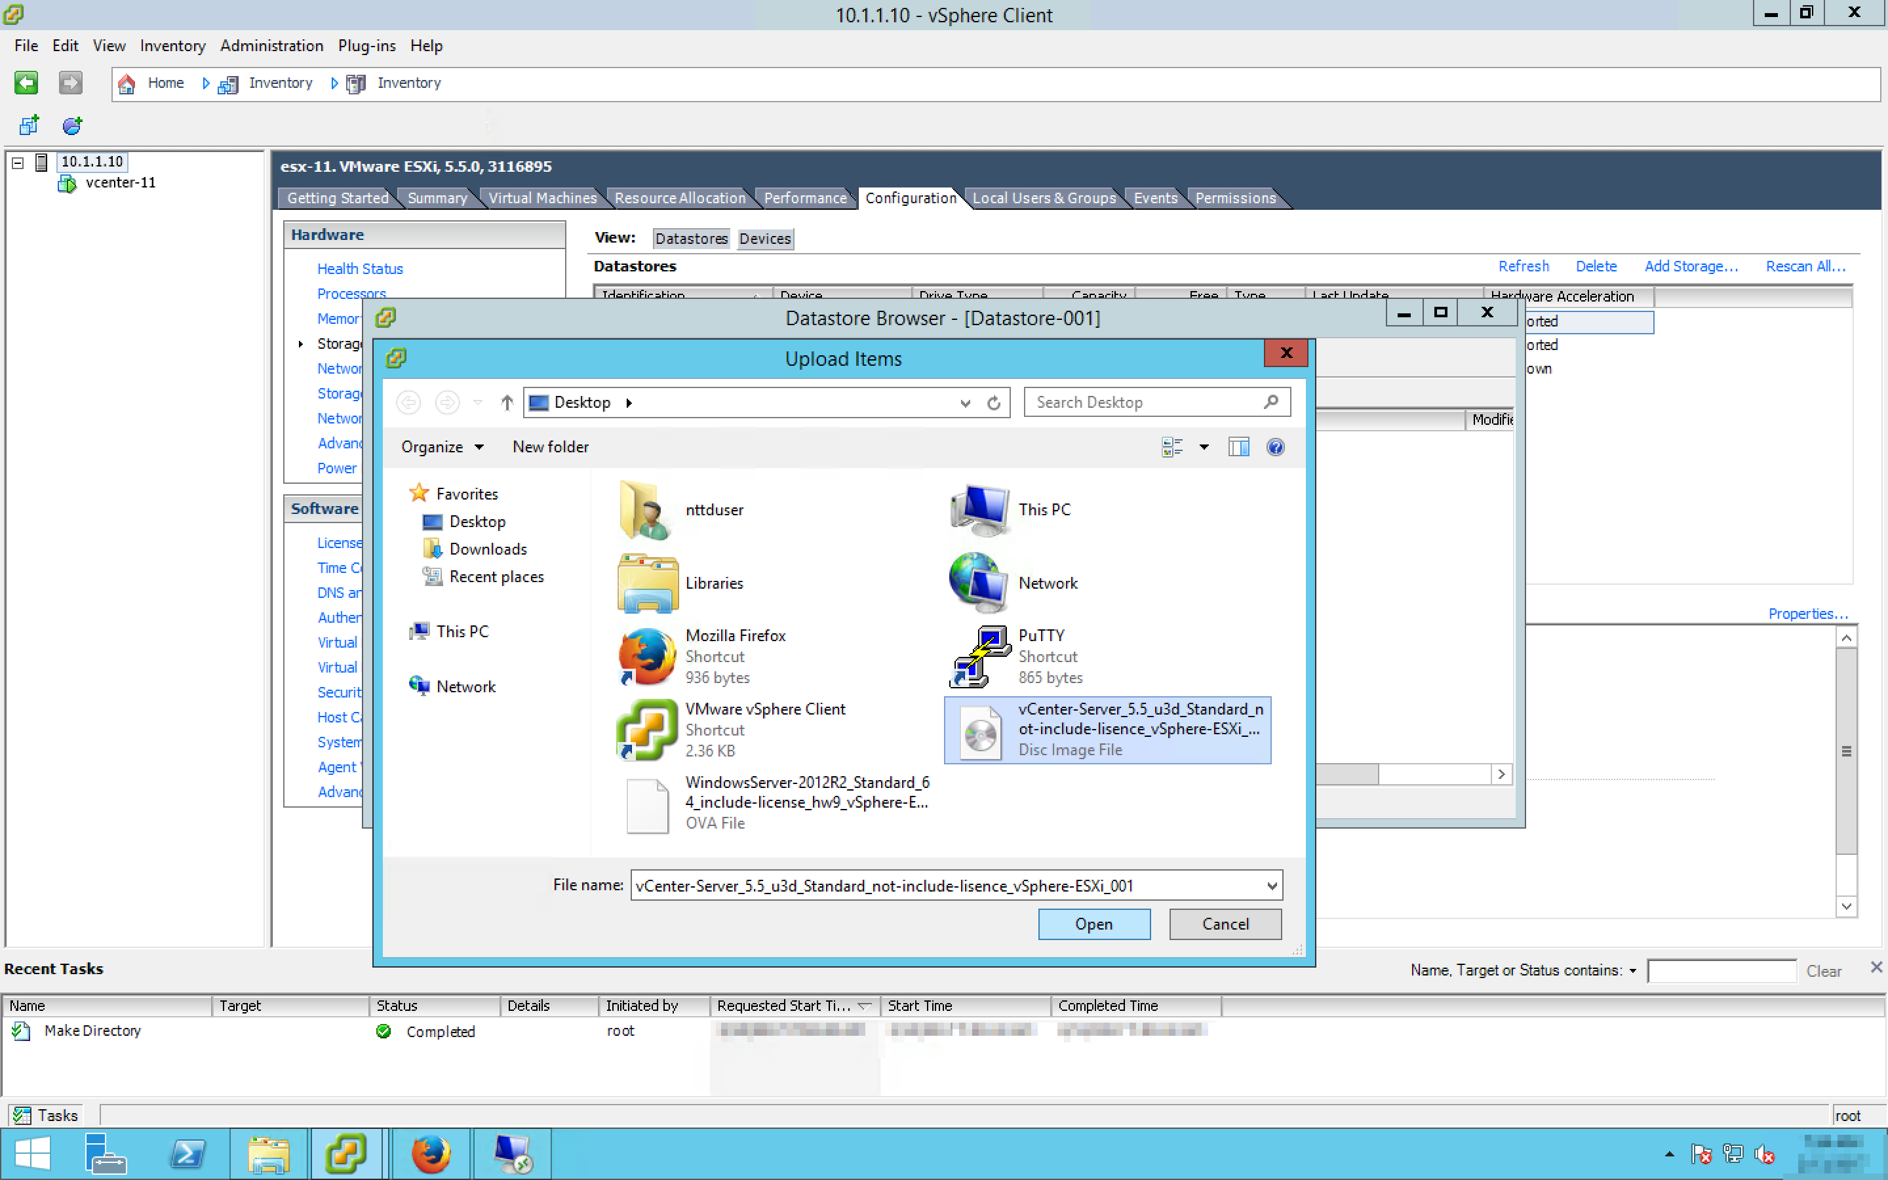Click the refresh icon beside the Desktop path
This screenshot has height=1180, width=1888.
[x=993, y=403]
